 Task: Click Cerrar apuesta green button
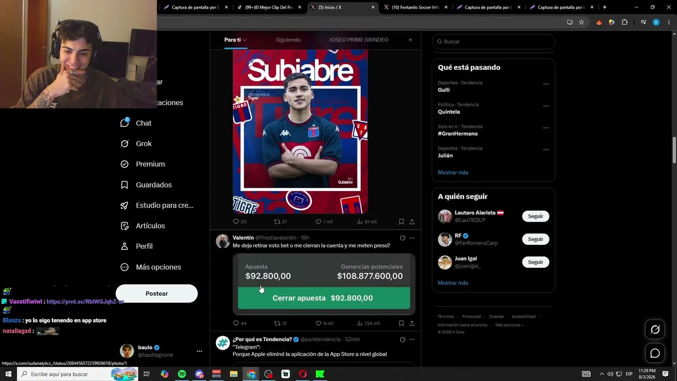[324, 298]
